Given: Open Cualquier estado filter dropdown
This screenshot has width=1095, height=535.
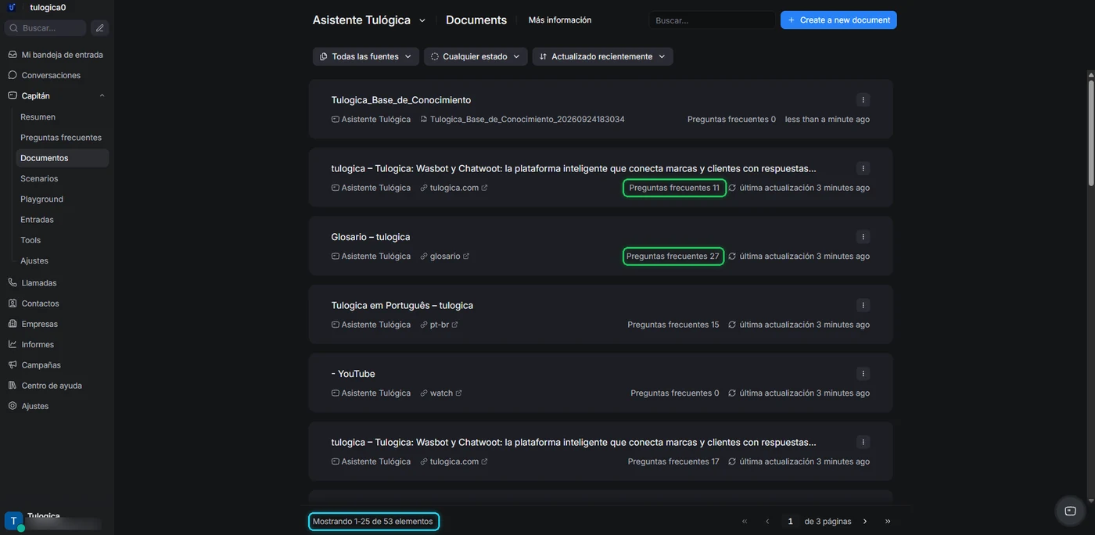Looking at the screenshot, I should (x=476, y=56).
